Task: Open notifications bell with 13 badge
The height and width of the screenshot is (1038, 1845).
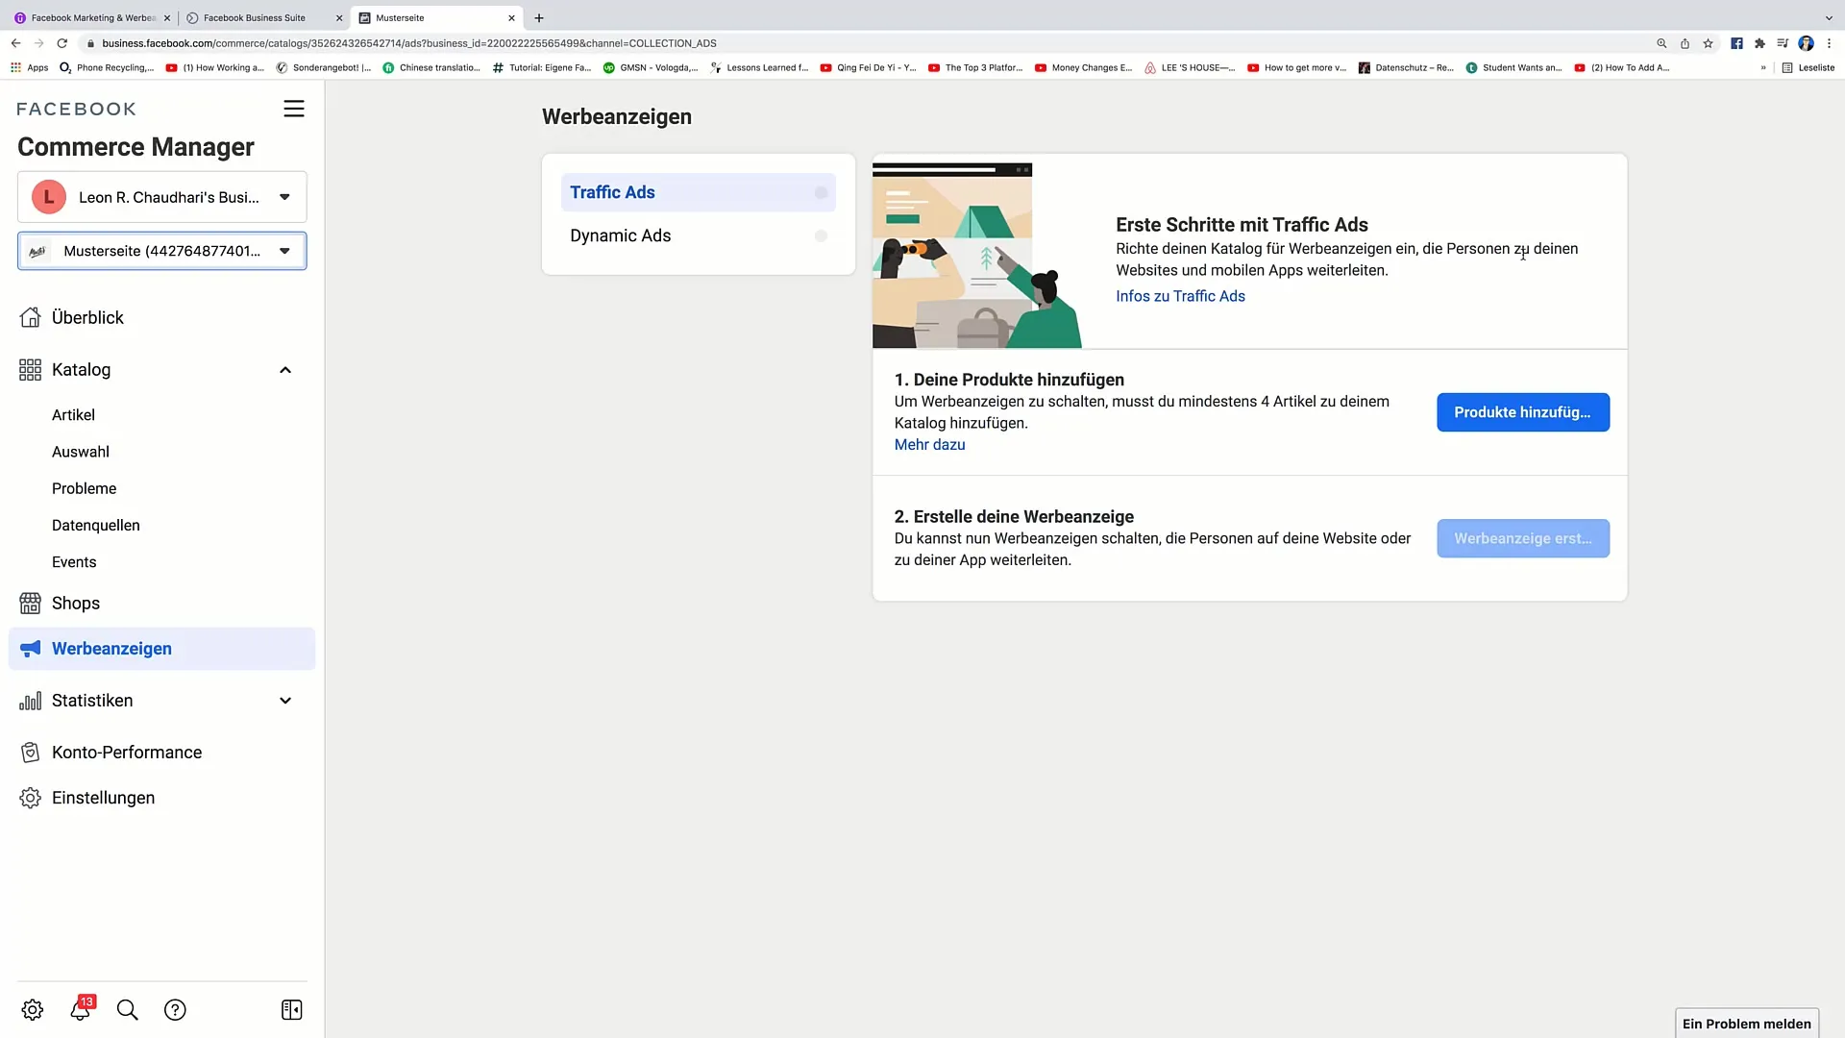Action: tap(81, 1009)
